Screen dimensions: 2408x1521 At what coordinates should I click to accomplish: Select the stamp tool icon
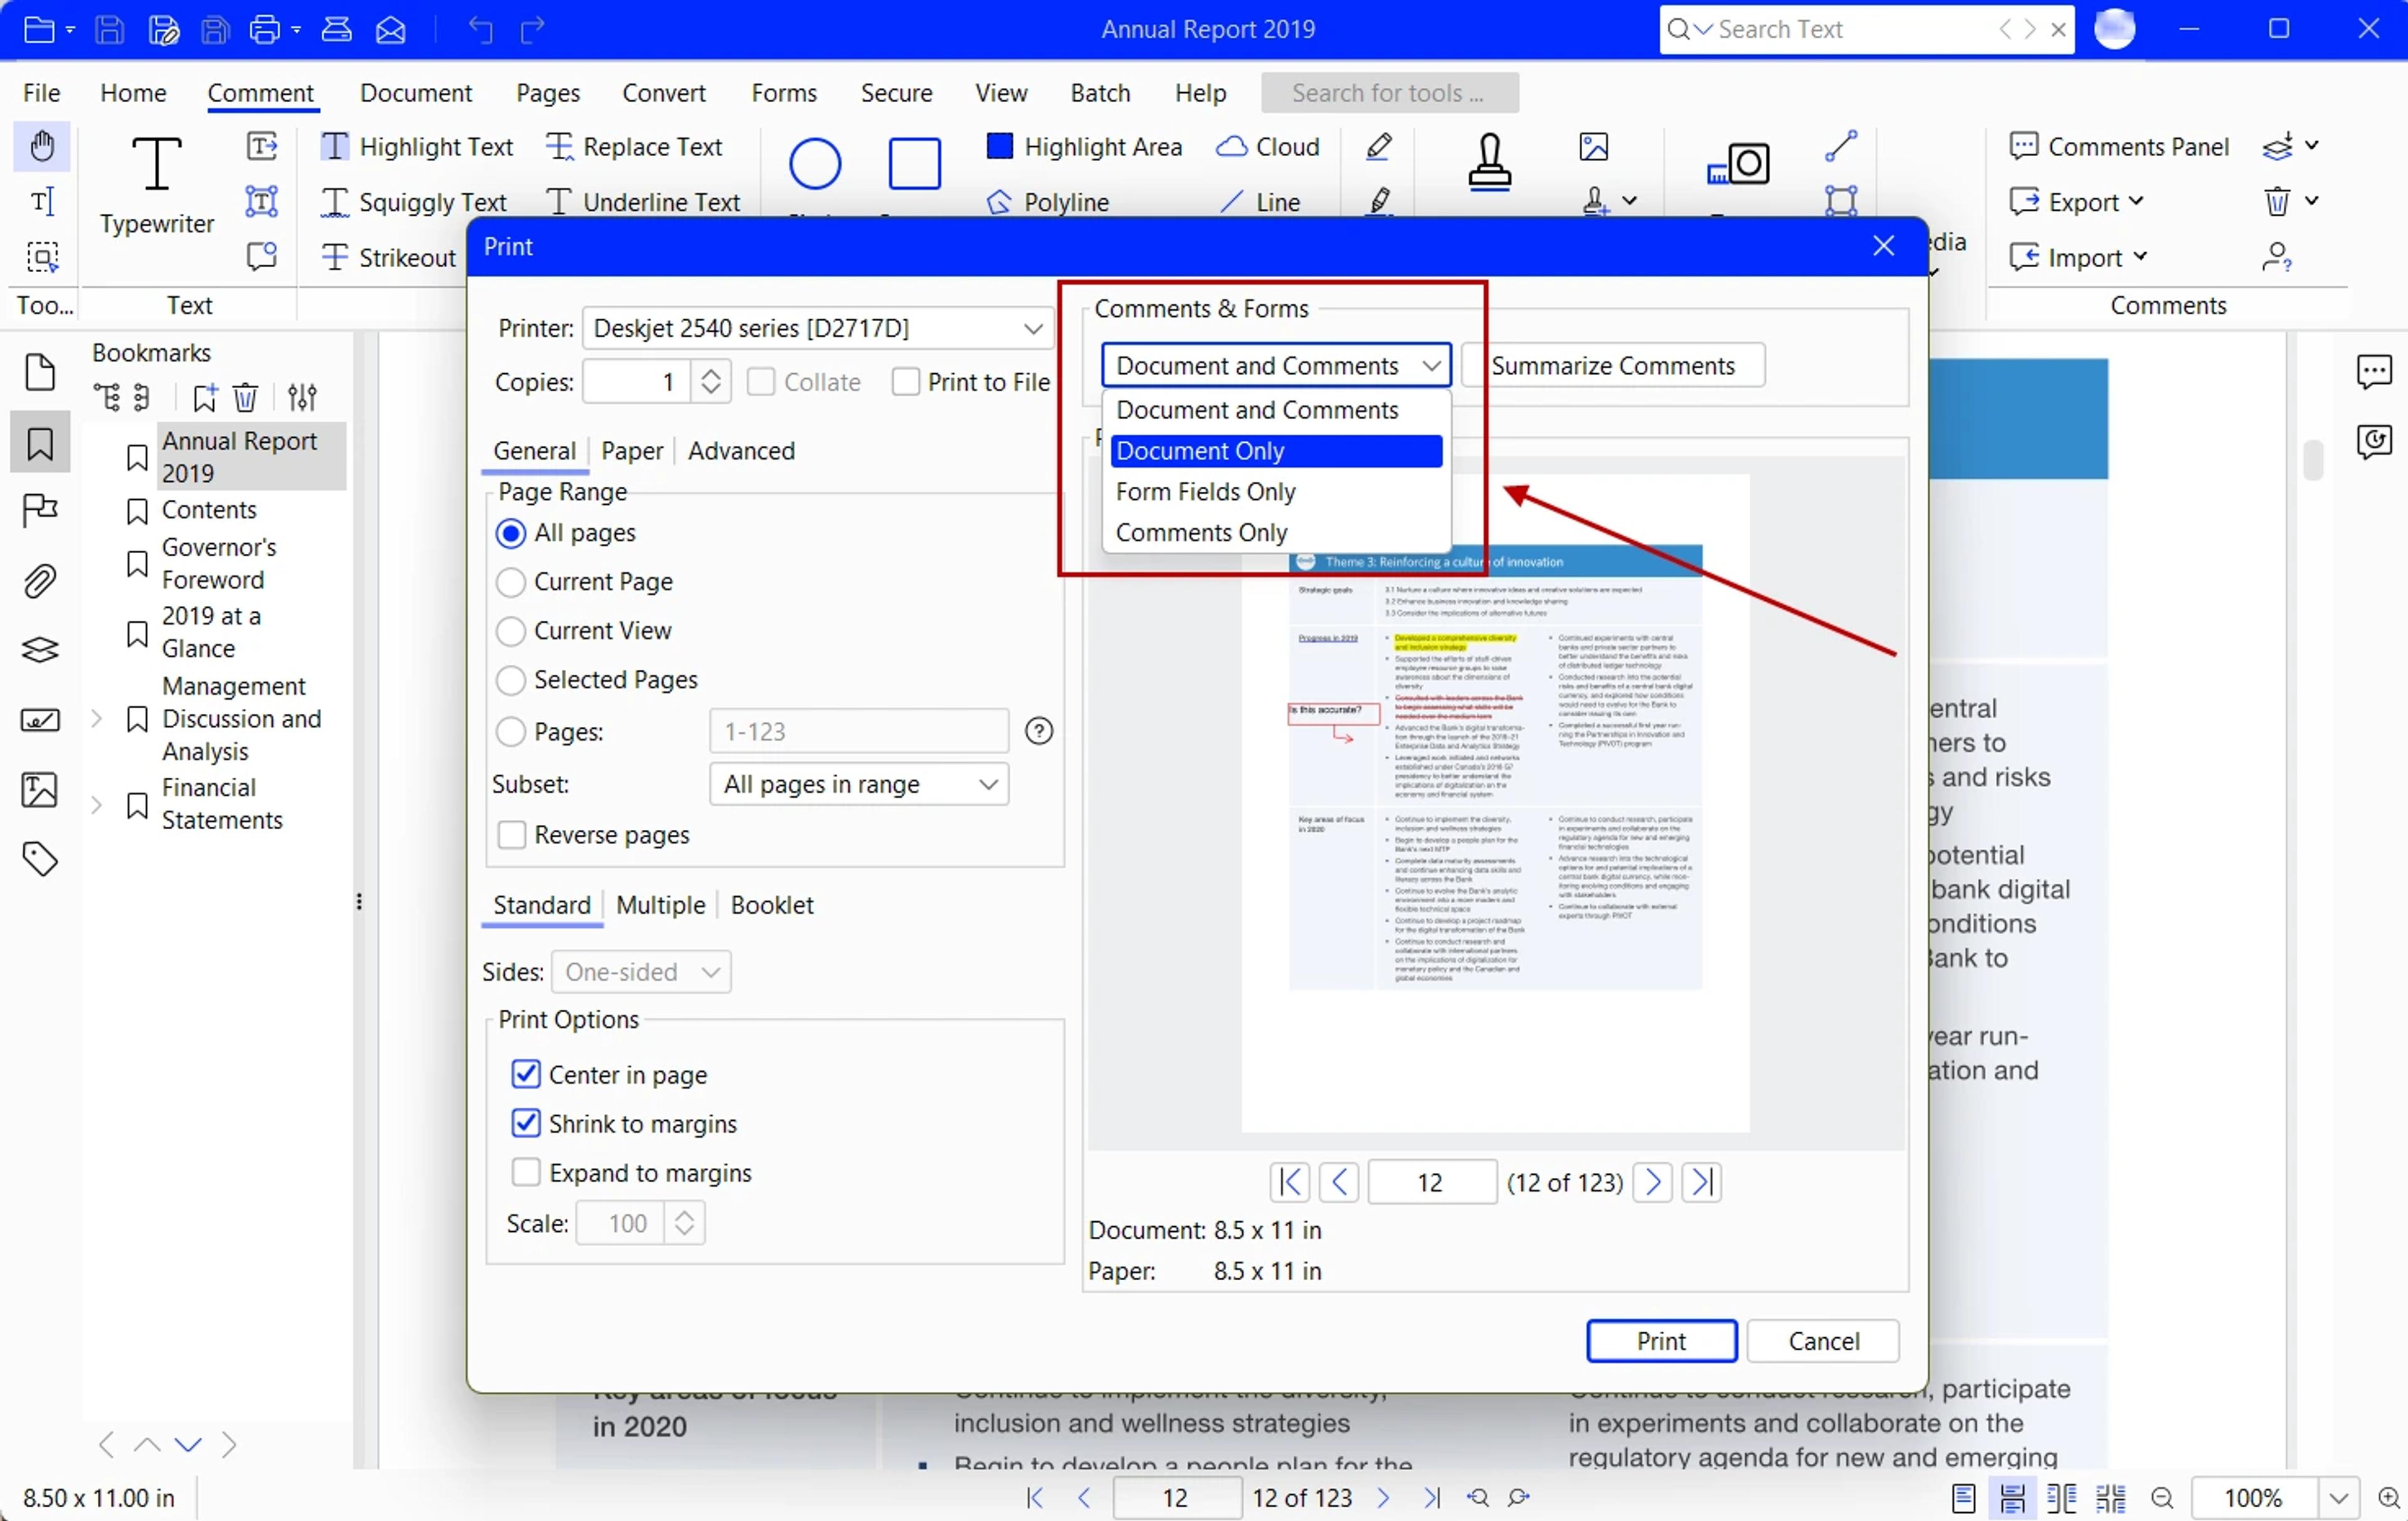pyautogui.click(x=1489, y=162)
